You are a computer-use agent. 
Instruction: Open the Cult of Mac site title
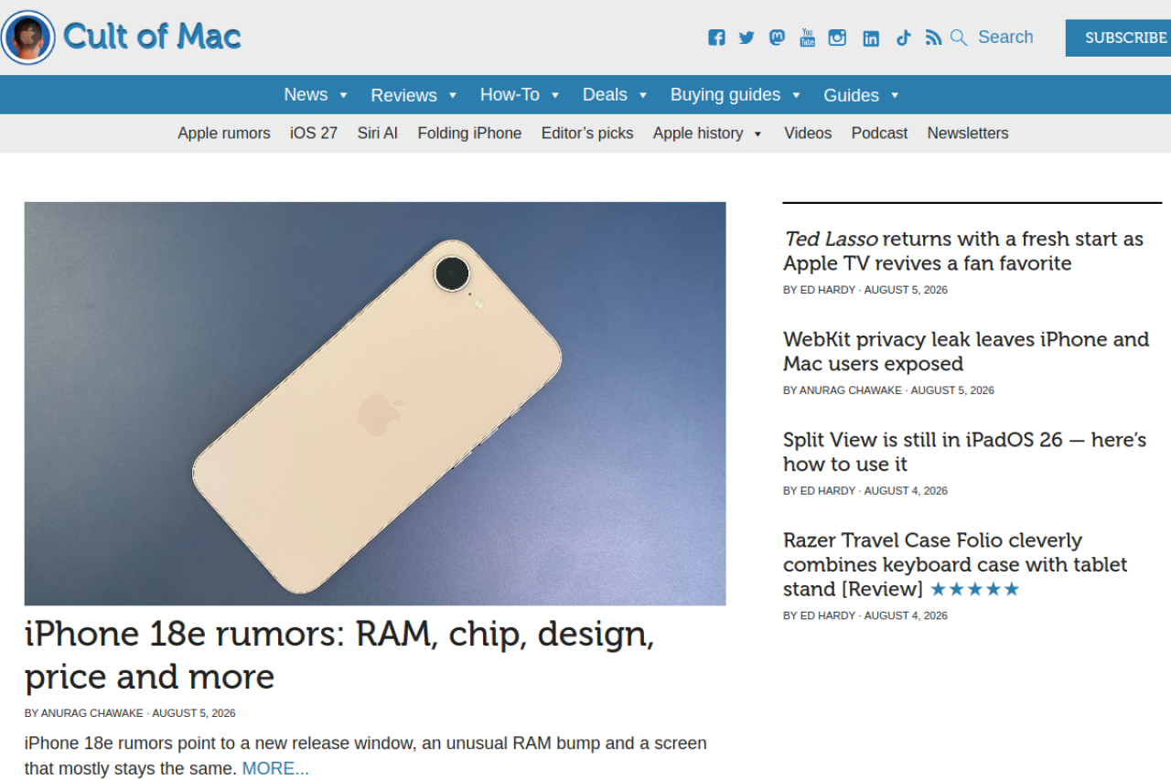[152, 37]
